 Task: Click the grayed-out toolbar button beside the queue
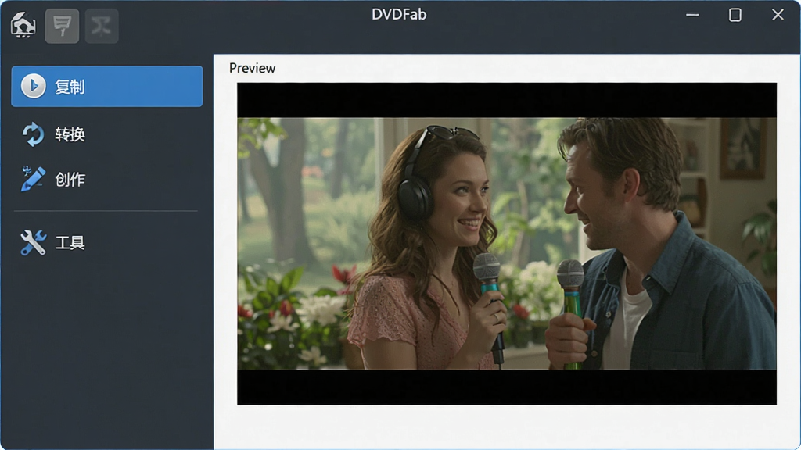coord(102,26)
